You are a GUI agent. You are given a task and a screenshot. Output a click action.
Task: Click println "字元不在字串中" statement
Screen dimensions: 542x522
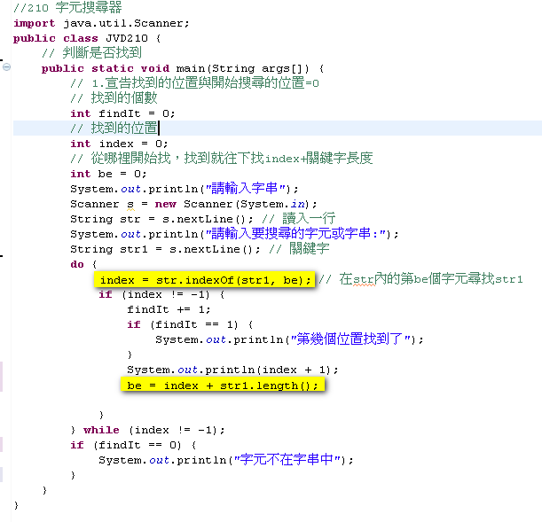(x=226, y=460)
